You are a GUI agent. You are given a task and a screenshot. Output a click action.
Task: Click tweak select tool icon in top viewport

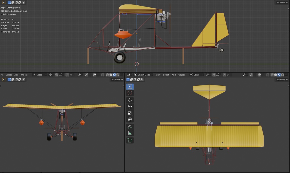[x=4, y=2]
